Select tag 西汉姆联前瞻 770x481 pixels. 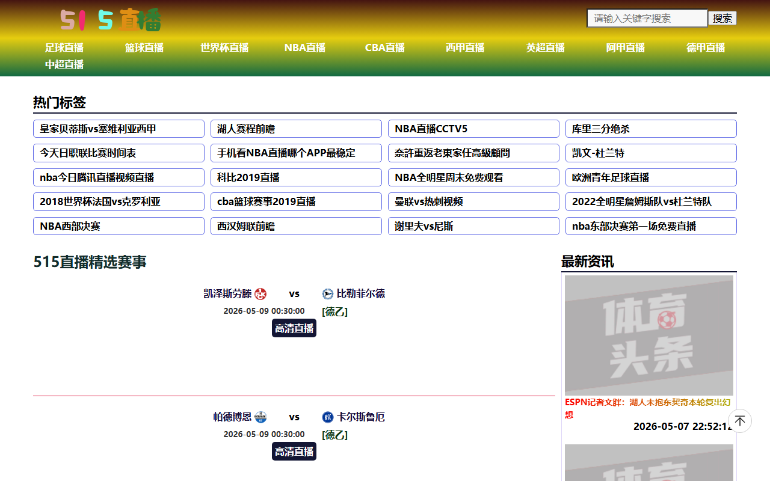pyautogui.click(x=296, y=226)
